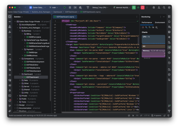The height and width of the screenshot is (127, 179).
Task: Open the Git tool window icon
Action: [x=10, y=106]
